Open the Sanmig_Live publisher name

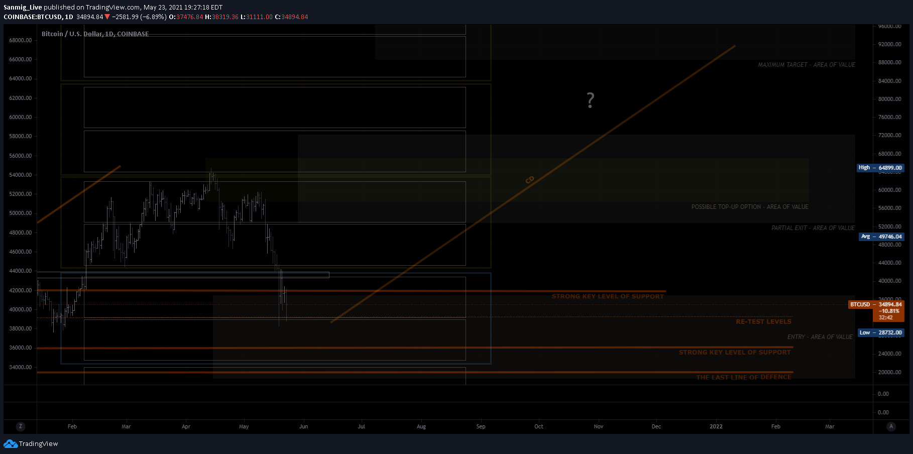23,8
